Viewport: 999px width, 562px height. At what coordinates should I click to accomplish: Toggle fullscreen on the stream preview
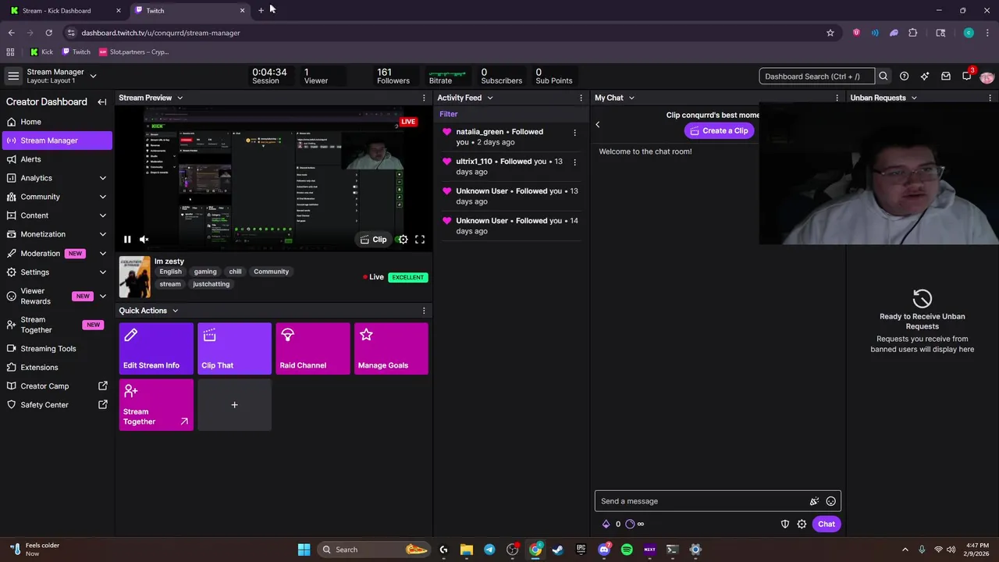pyautogui.click(x=420, y=240)
